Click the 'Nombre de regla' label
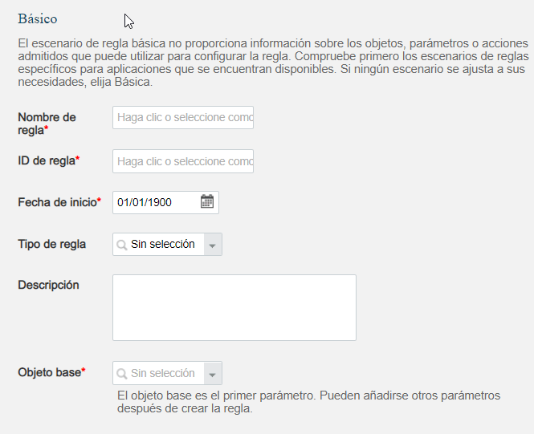This screenshot has width=534, height=434. tap(47, 124)
